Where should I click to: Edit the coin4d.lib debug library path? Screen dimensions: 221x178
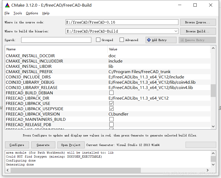[152, 82]
